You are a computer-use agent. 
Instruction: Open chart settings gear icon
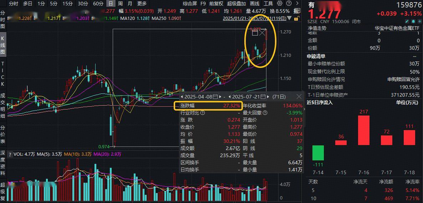point(280,4)
